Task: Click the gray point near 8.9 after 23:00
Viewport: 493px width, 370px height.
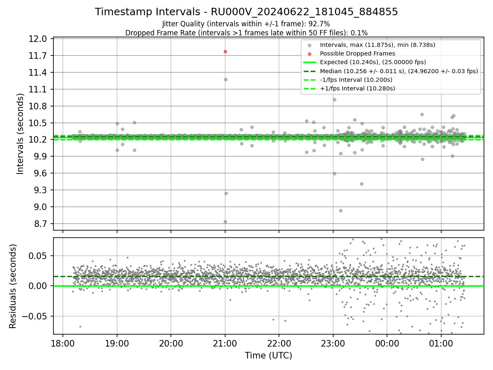Action: 341,210
